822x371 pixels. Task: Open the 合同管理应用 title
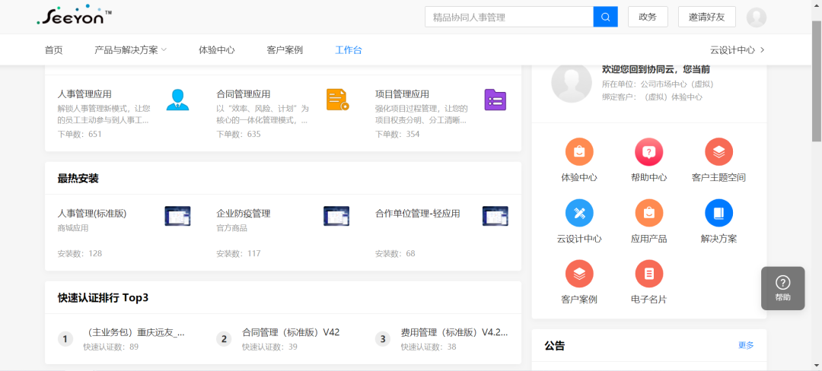pyautogui.click(x=244, y=94)
